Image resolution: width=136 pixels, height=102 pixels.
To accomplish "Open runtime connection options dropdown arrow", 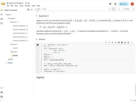I will tap(119, 9).
